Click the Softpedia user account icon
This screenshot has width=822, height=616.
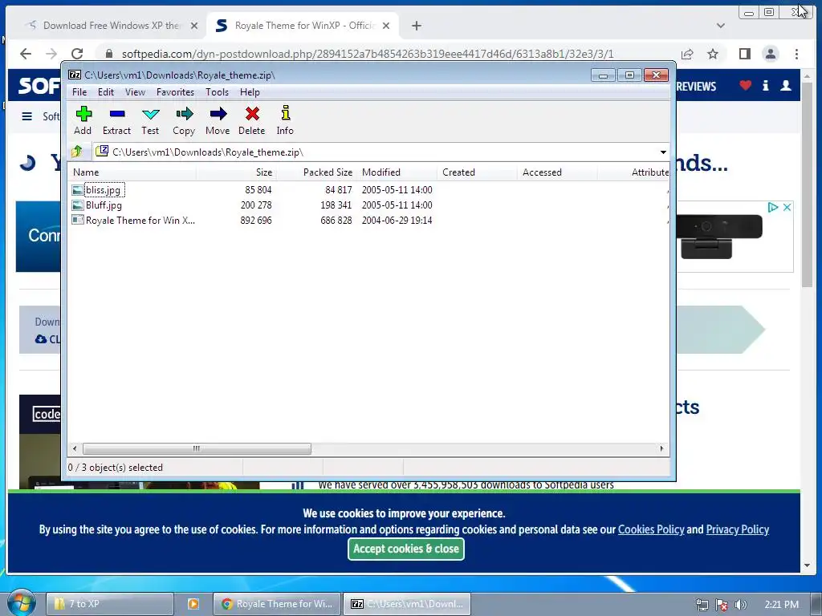click(786, 85)
